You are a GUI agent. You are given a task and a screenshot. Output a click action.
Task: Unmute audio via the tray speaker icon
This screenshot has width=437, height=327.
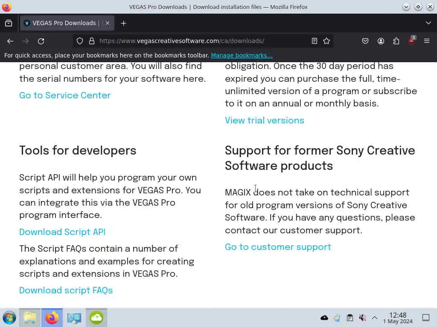362,318
